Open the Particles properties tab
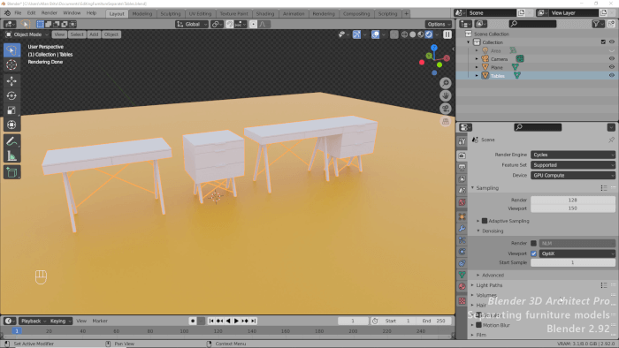This screenshot has height=348, width=619. 462,240
